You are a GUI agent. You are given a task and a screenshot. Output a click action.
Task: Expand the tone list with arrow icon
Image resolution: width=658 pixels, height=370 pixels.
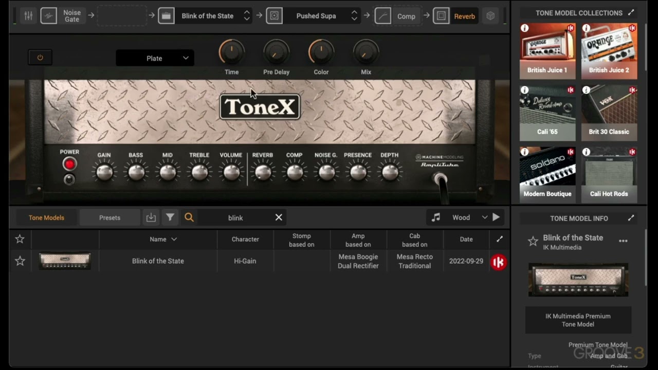pos(500,239)
